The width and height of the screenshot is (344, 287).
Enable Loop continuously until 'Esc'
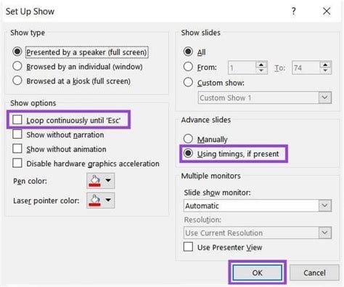click(17, 120)
